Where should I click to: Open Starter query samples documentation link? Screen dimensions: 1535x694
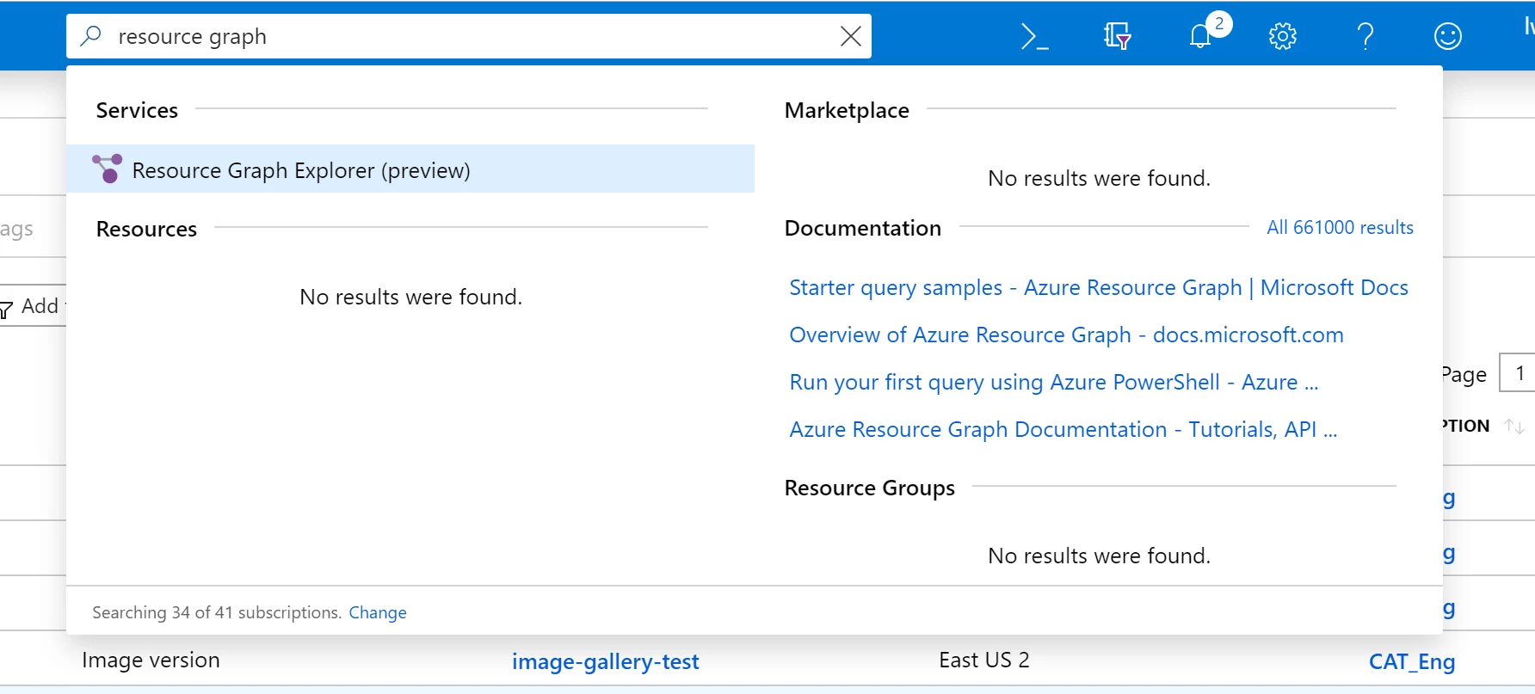(1099, 287)
